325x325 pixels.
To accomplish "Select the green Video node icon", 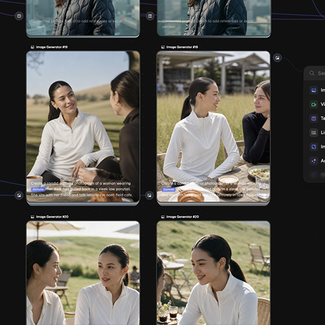I will pyautogui.click(x=313, y=105).
